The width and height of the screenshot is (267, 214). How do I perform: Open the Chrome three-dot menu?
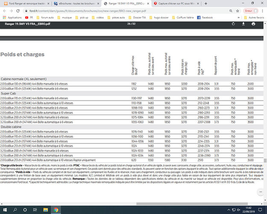coord(262,11)
